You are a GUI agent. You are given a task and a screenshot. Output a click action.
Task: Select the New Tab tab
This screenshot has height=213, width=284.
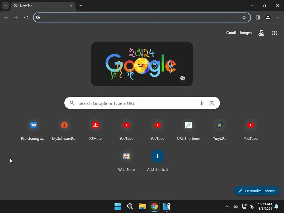[x=43, y=6]
